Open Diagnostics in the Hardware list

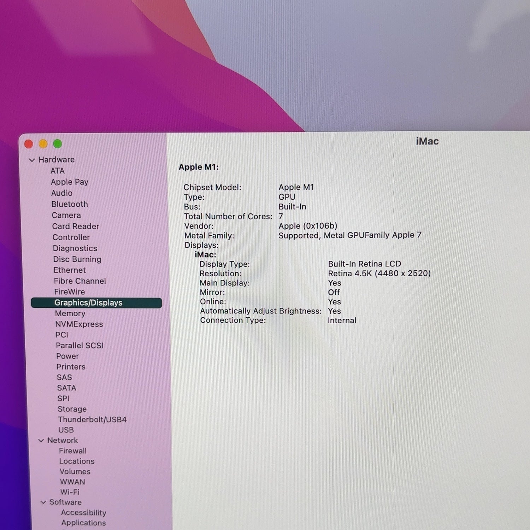75,248
